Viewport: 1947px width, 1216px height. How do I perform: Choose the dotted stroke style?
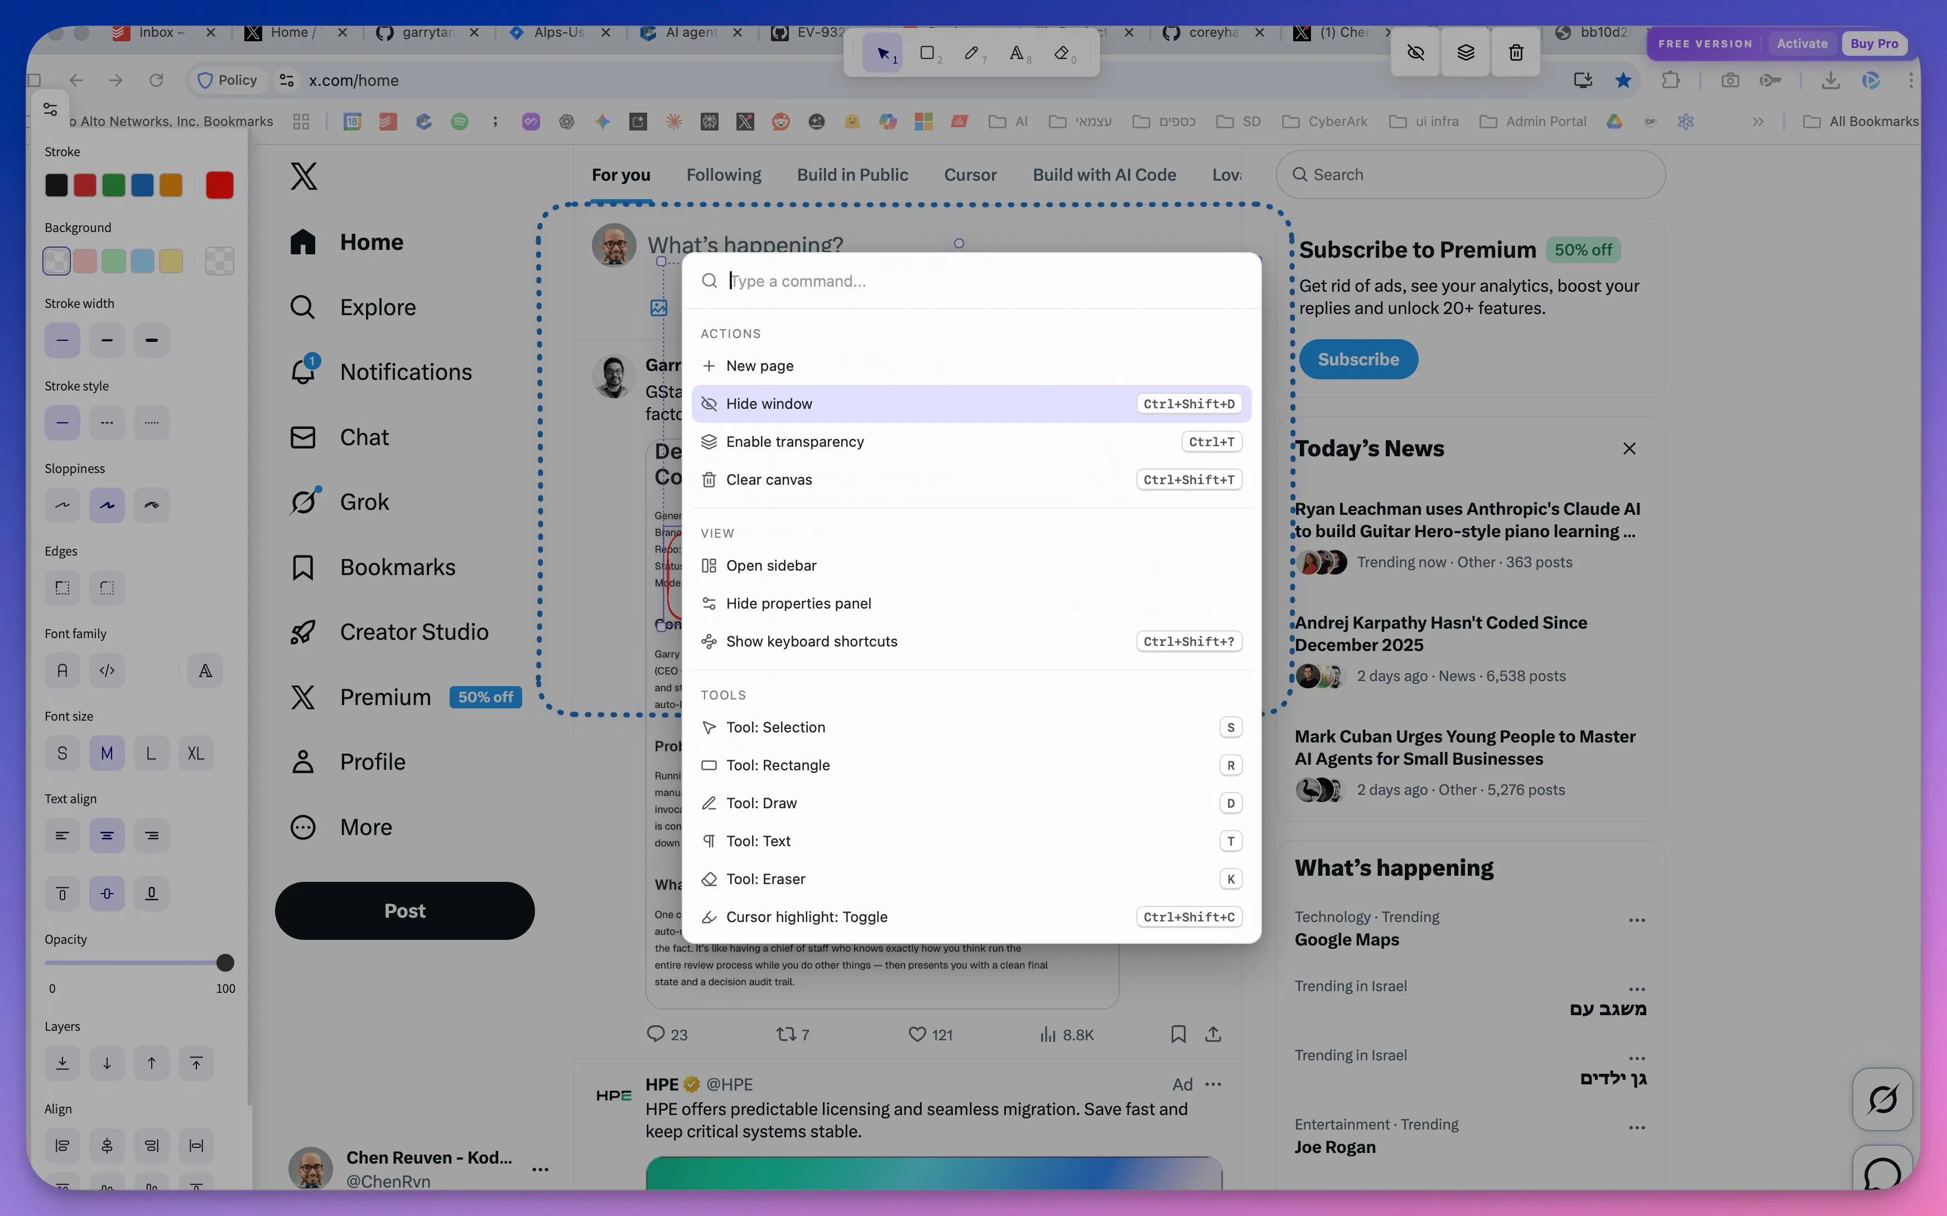coord(151,423)
